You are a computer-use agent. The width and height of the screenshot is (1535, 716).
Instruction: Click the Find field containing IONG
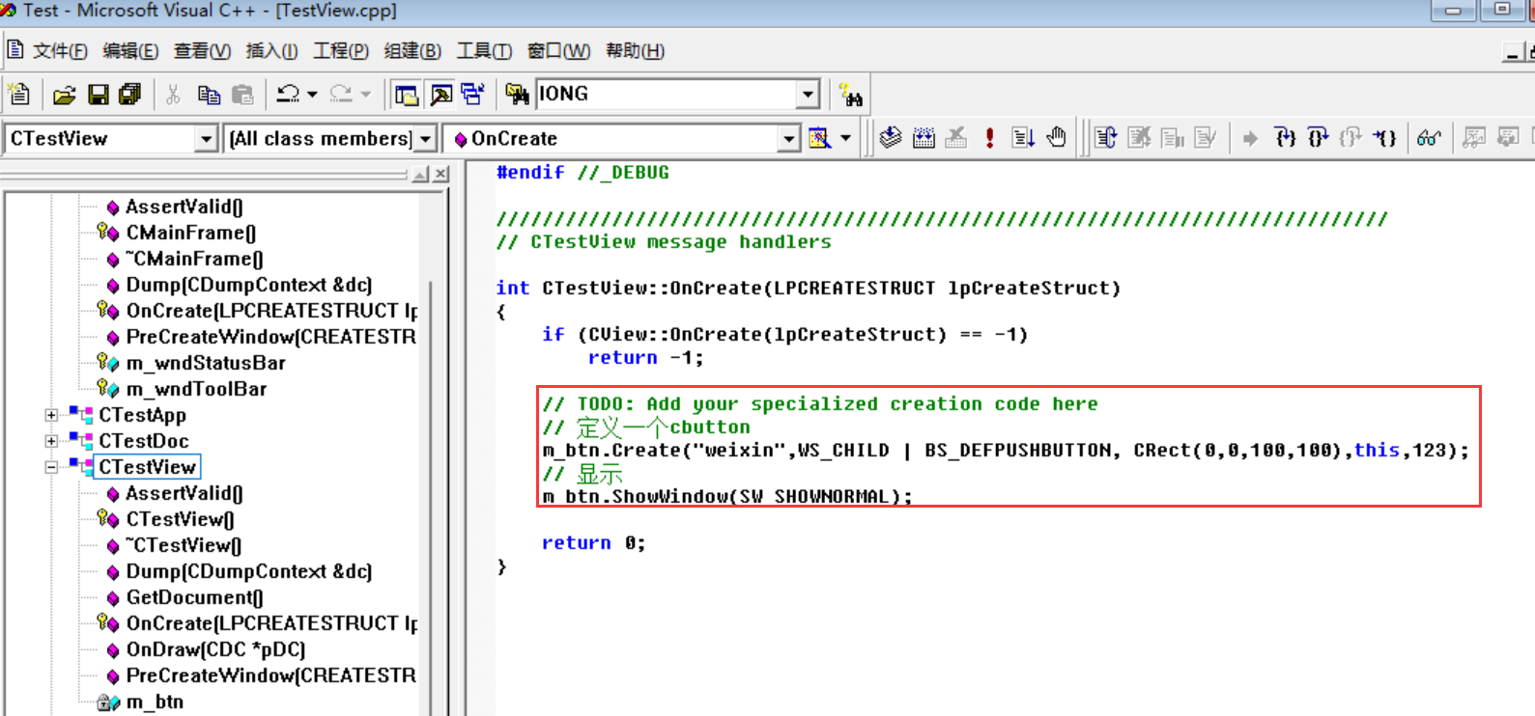click(667, 94)
